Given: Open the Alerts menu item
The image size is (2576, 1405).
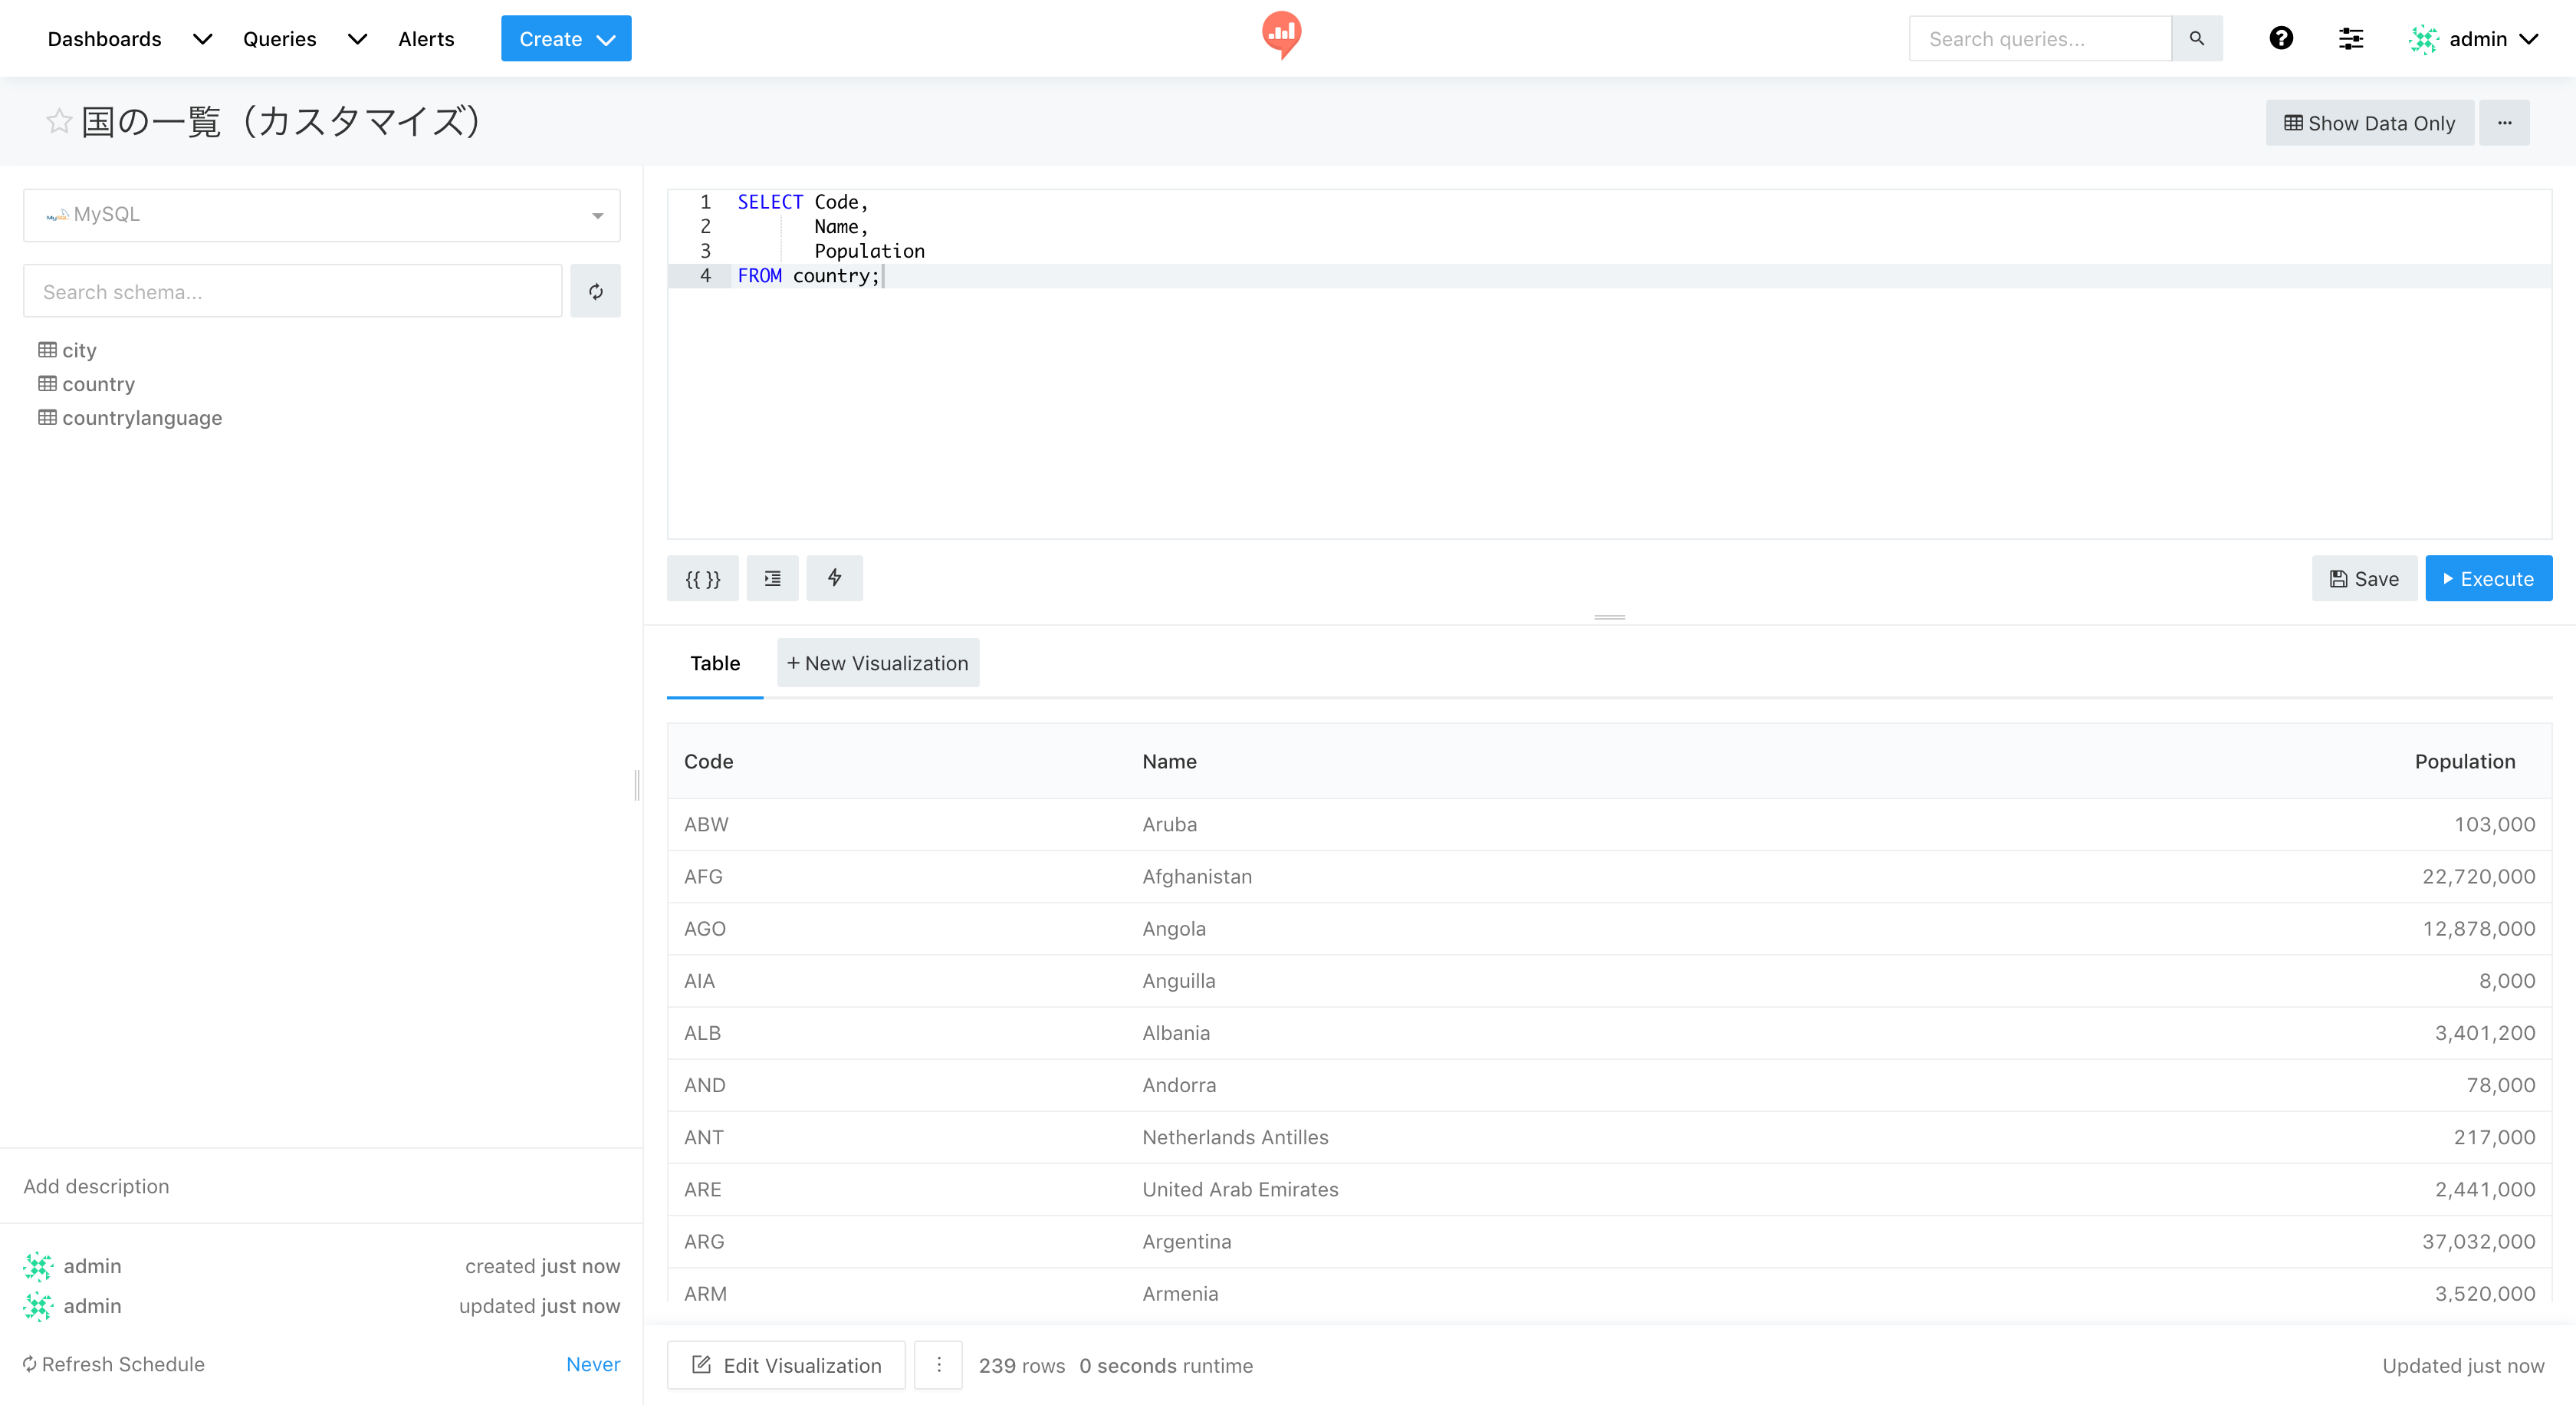Looking at the screenshot, I should tap(426, 38).
